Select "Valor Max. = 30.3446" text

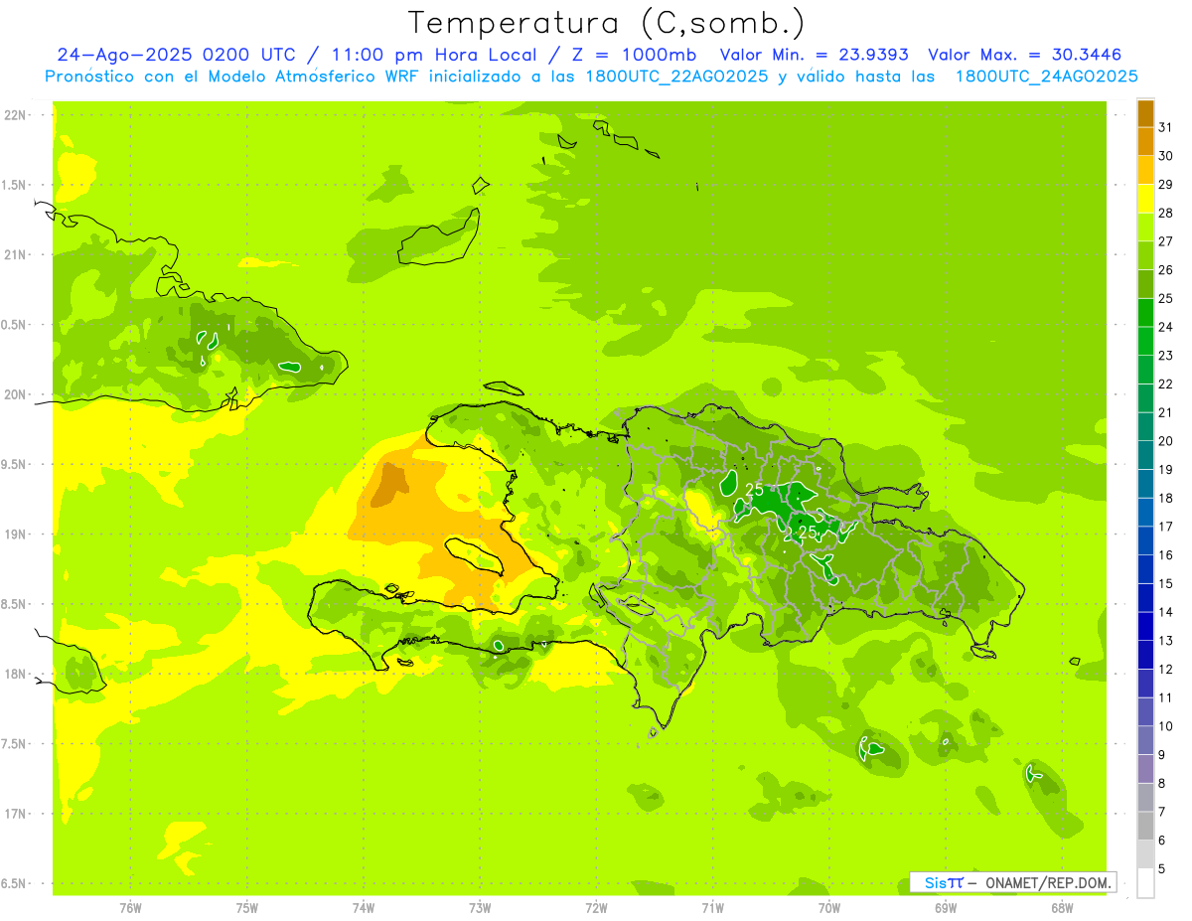point(1025,55)
